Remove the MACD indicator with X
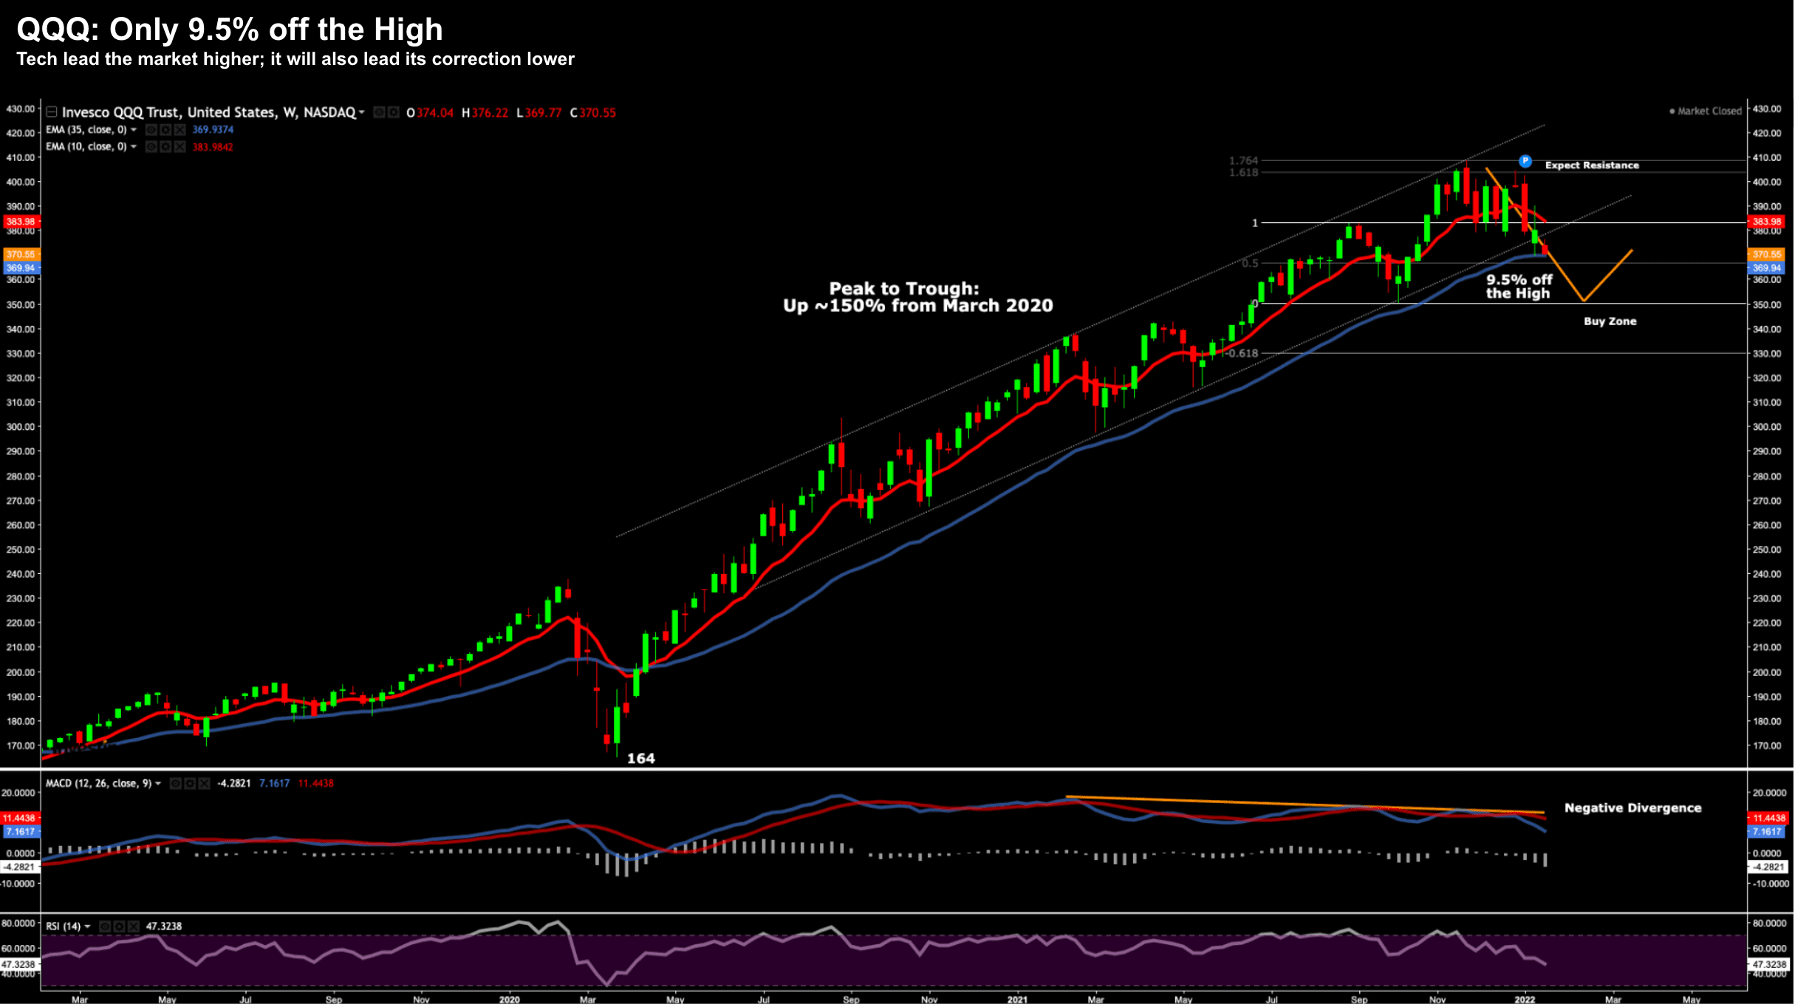 tap(204, 783)
